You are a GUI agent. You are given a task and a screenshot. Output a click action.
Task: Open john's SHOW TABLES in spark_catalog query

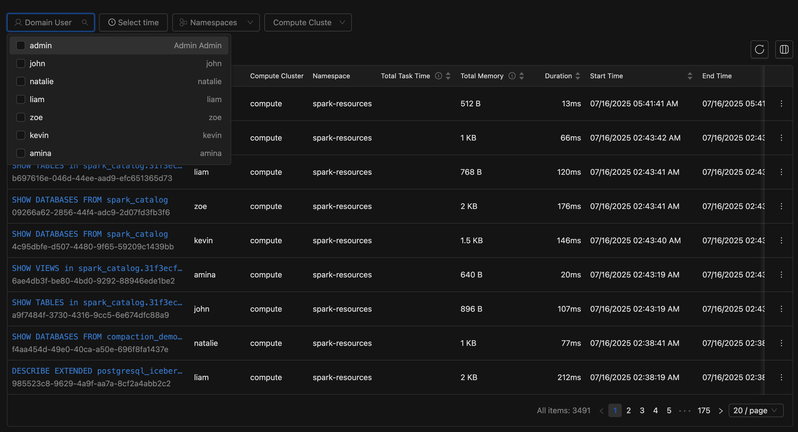97,303
